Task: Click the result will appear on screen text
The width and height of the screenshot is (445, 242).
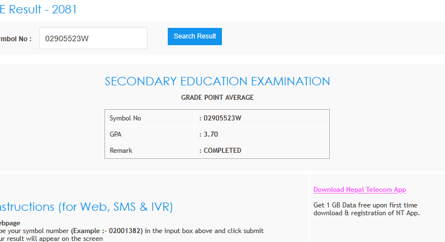Action: click(53, 239)
